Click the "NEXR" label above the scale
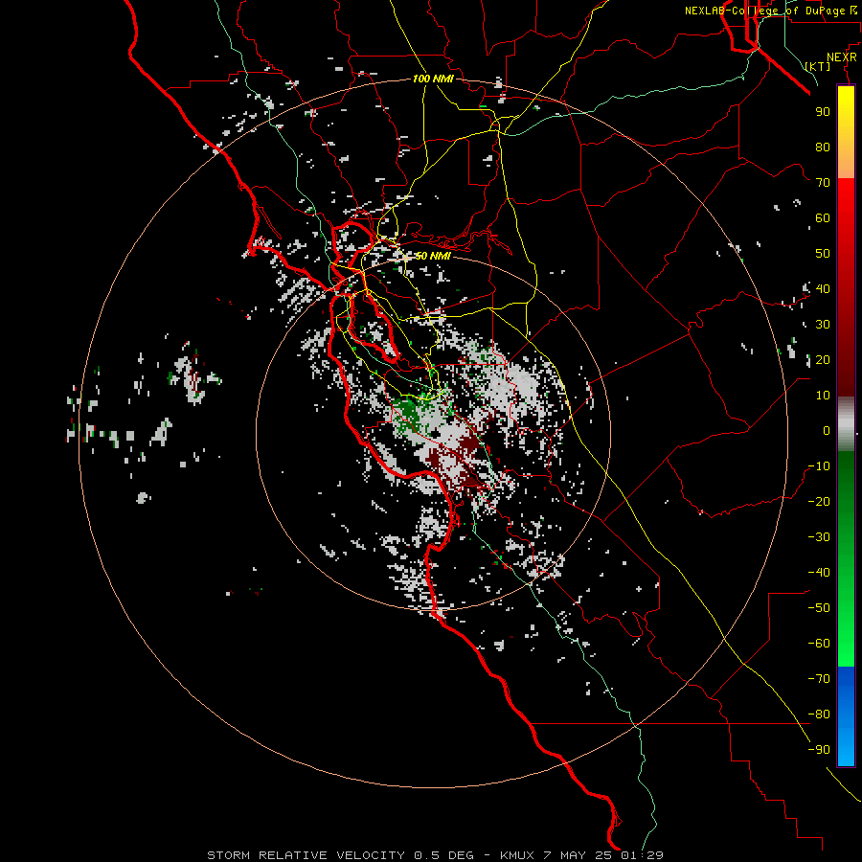Image resolution: width=862 pixels, height=862 pixels. pos(842,57)
